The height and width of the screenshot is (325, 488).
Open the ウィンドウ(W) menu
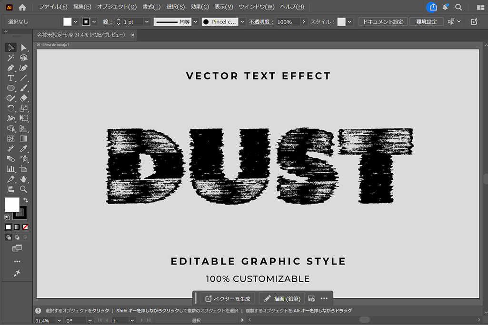click(x=256, y=7)
